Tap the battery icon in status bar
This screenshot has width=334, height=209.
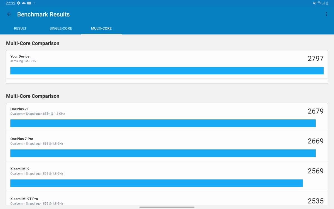[327, 3]
